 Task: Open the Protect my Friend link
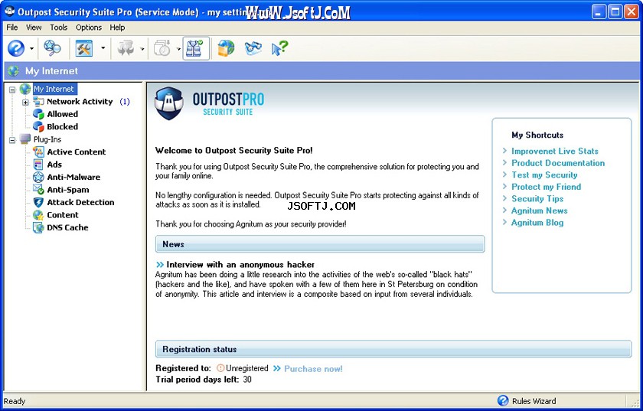click(x=546, y=187)
